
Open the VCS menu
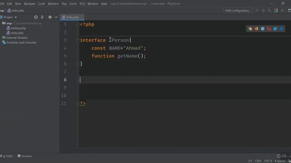coord(82,4)
